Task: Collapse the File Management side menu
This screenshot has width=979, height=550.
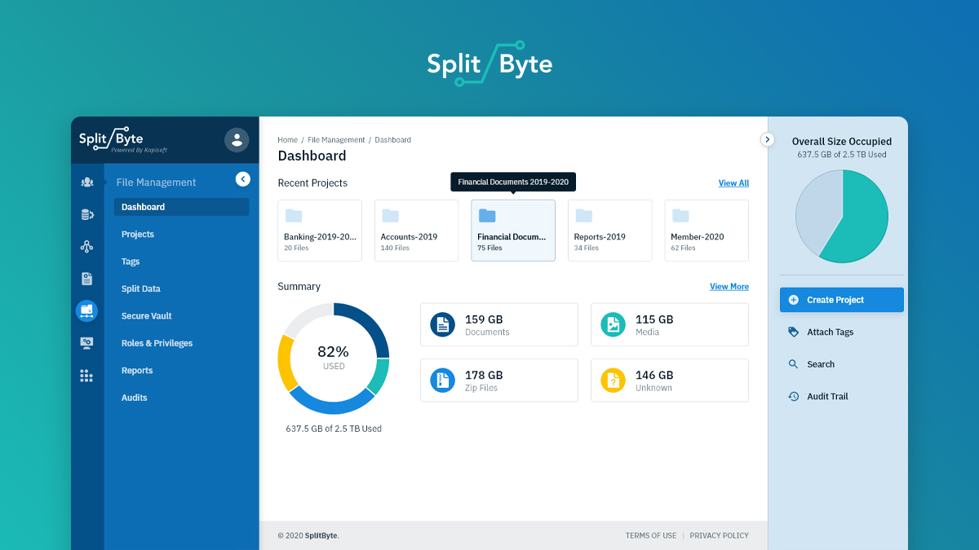Action: [242, 179]
